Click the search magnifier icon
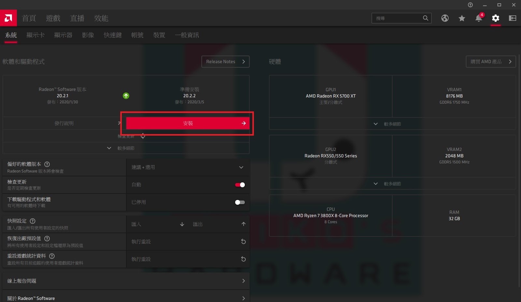 [x=426, y=18]
